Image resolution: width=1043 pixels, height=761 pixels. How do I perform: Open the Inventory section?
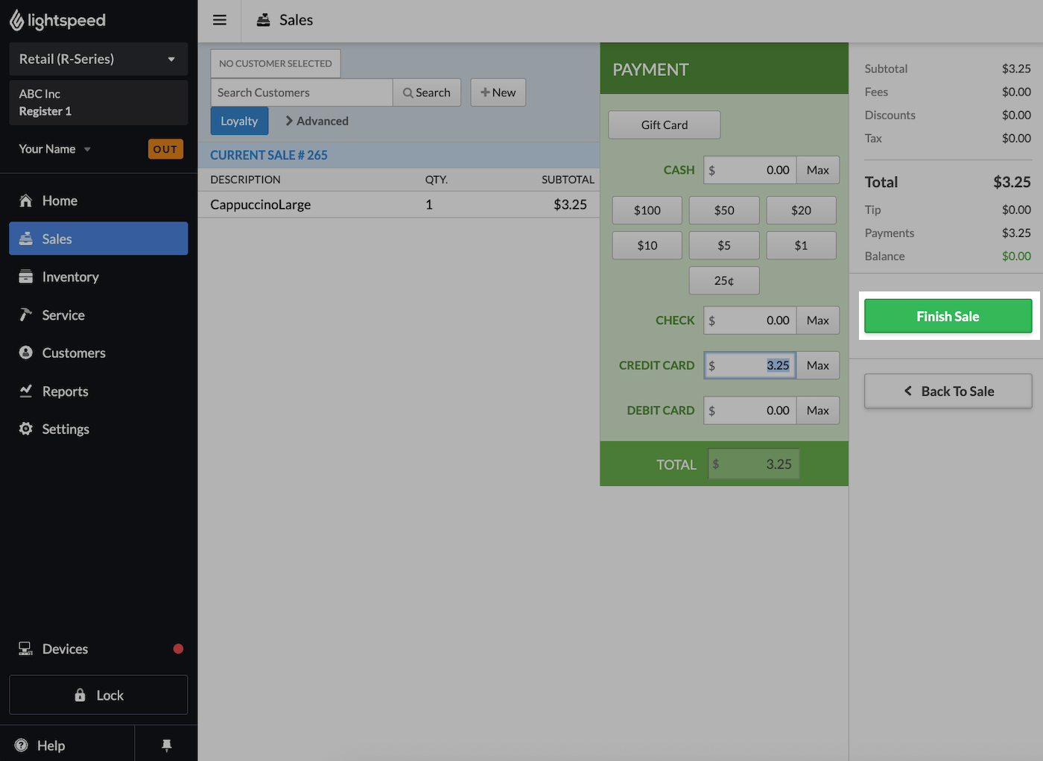point(70,277)
